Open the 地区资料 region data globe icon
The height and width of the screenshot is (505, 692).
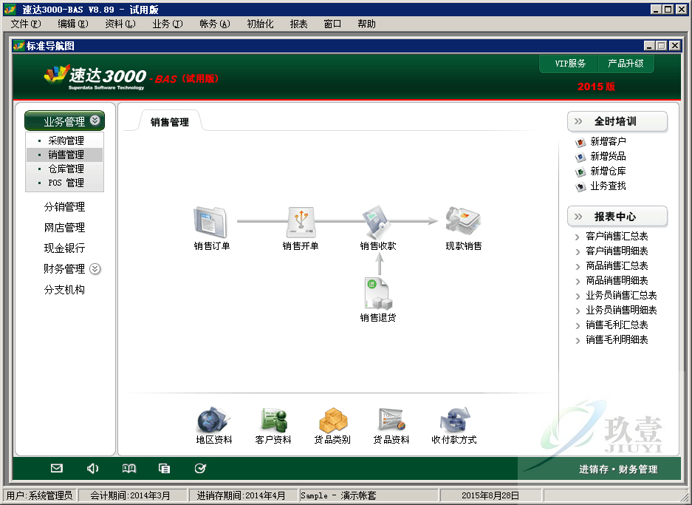(x=213, y=420)
